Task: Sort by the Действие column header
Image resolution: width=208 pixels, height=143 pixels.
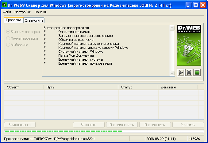Action: 178,87
